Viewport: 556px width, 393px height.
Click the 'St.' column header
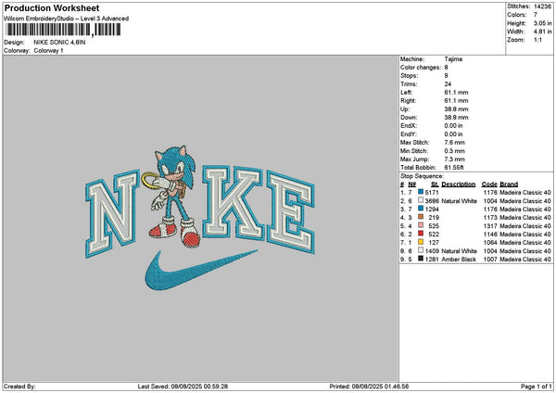click(x=435, y=184)
